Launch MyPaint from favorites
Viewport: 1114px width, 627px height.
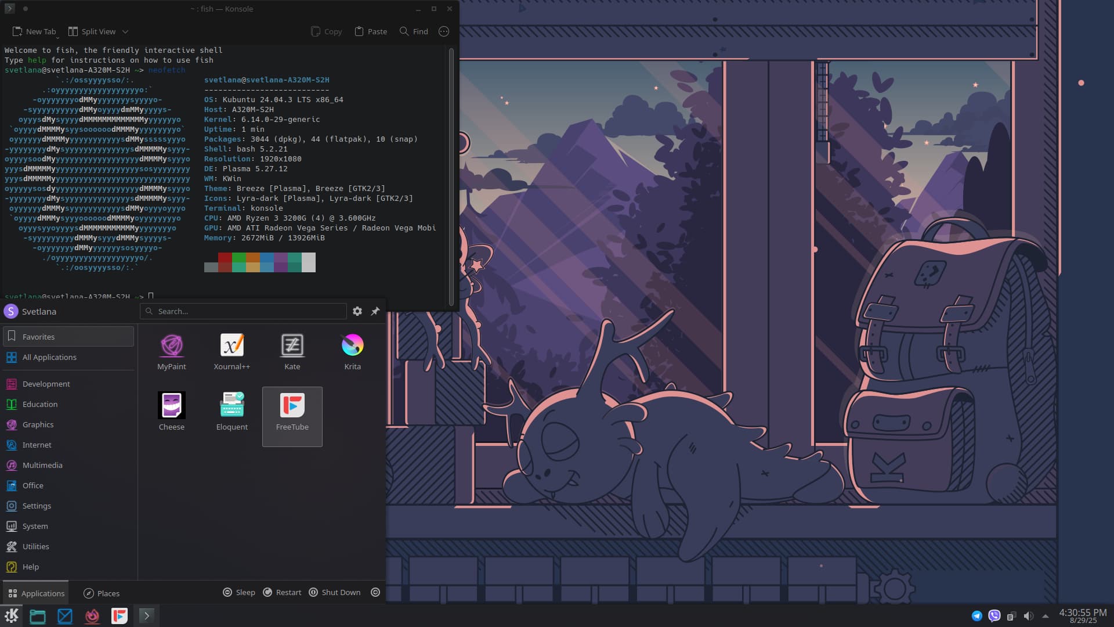click(172, 351)
